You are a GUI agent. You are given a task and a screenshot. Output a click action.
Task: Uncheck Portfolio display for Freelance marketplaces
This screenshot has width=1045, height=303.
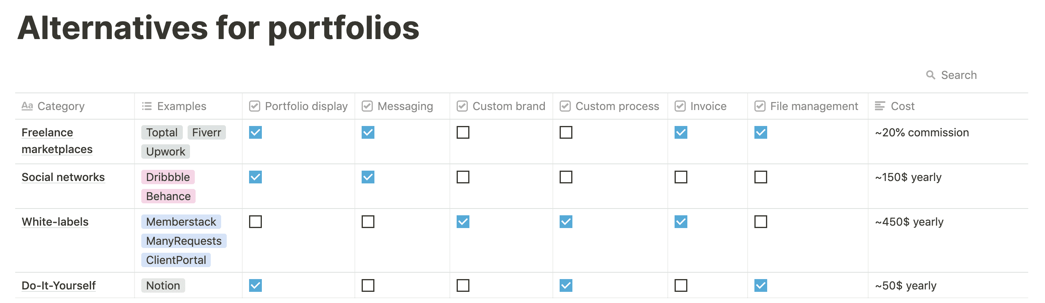(255, 132)
